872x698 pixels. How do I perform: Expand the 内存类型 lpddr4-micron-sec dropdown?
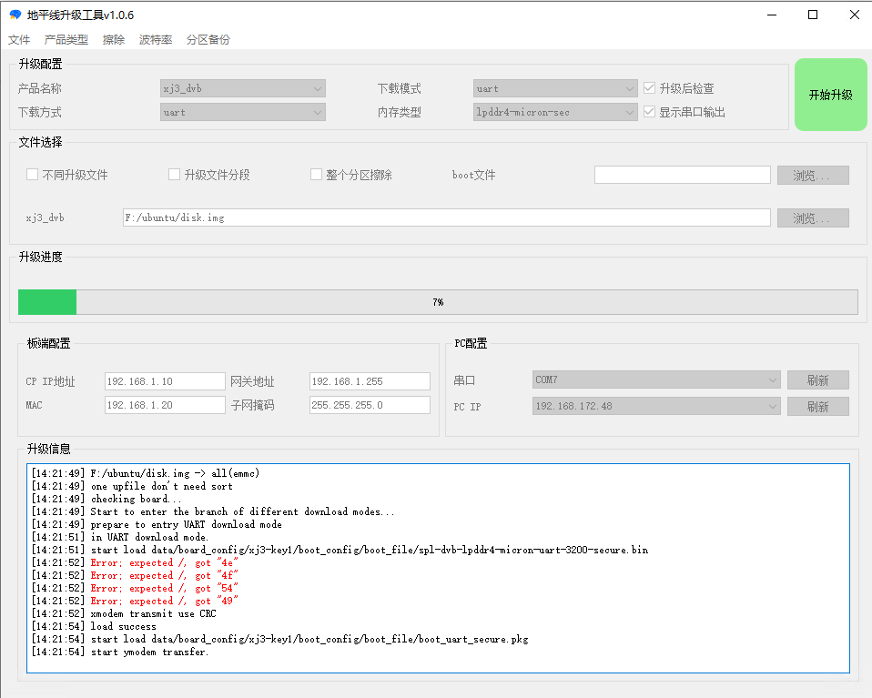click(555, 112)
